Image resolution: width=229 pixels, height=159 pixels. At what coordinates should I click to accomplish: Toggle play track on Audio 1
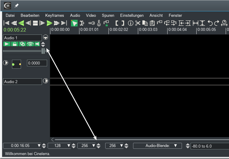(7, 44)
